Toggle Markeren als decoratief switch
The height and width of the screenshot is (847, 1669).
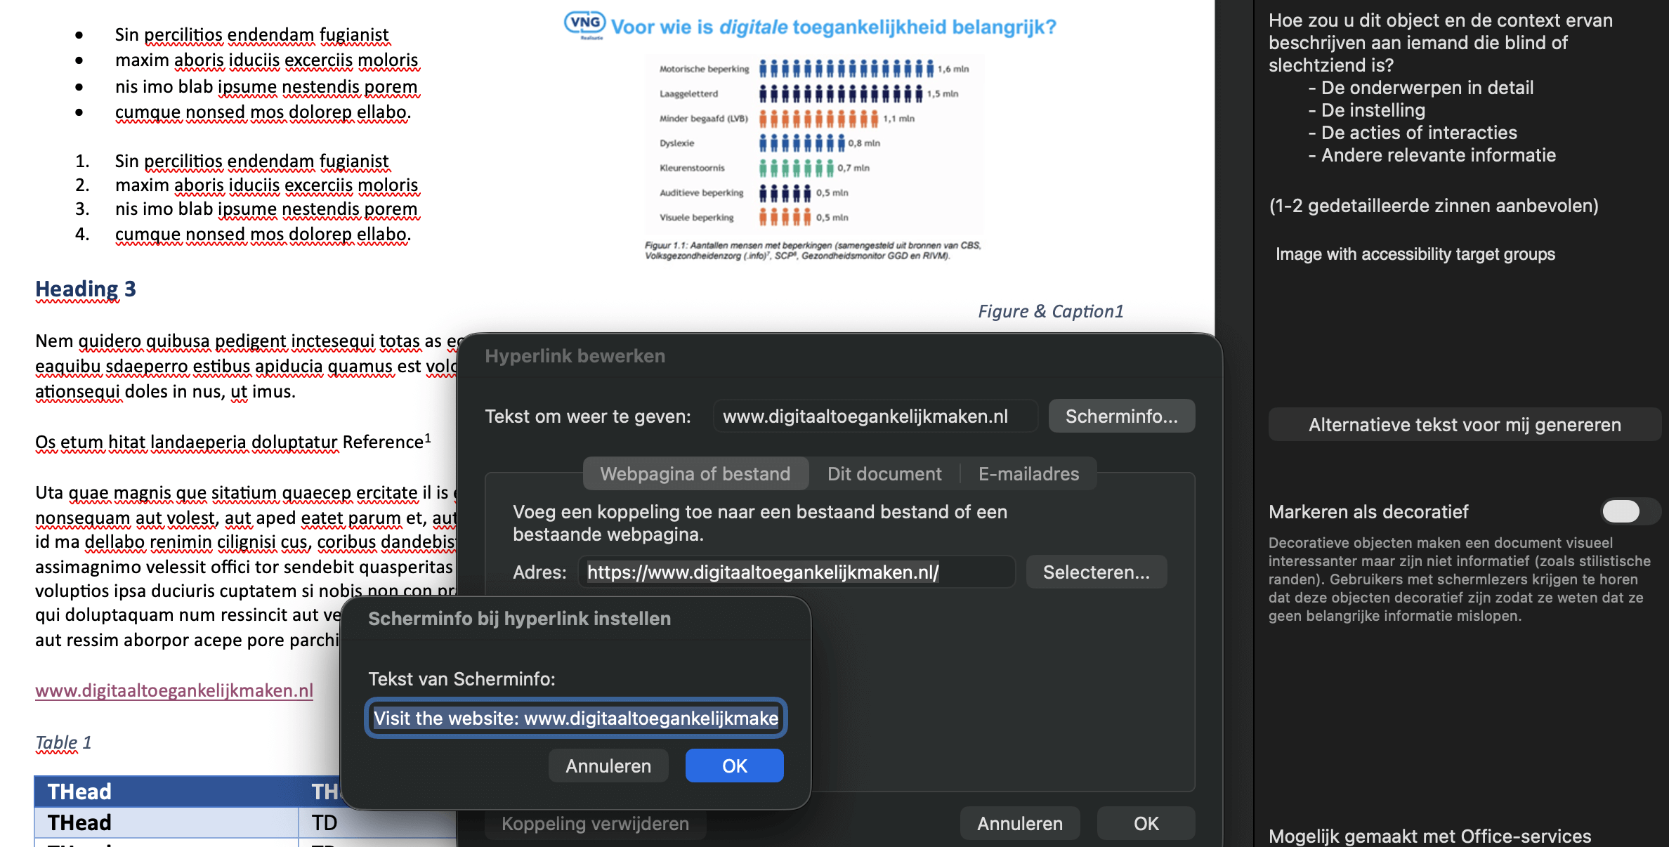[1628, 512]
